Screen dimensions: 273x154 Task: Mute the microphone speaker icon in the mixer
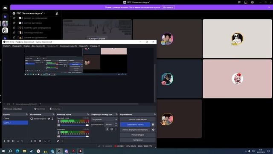pyautogui.click(x=59, y=136)
